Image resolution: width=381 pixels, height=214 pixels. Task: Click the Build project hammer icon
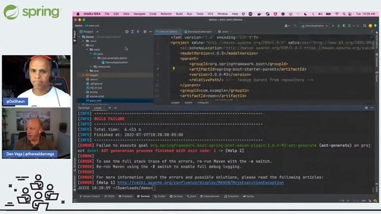pyautogui.click(x=295, y=26)
